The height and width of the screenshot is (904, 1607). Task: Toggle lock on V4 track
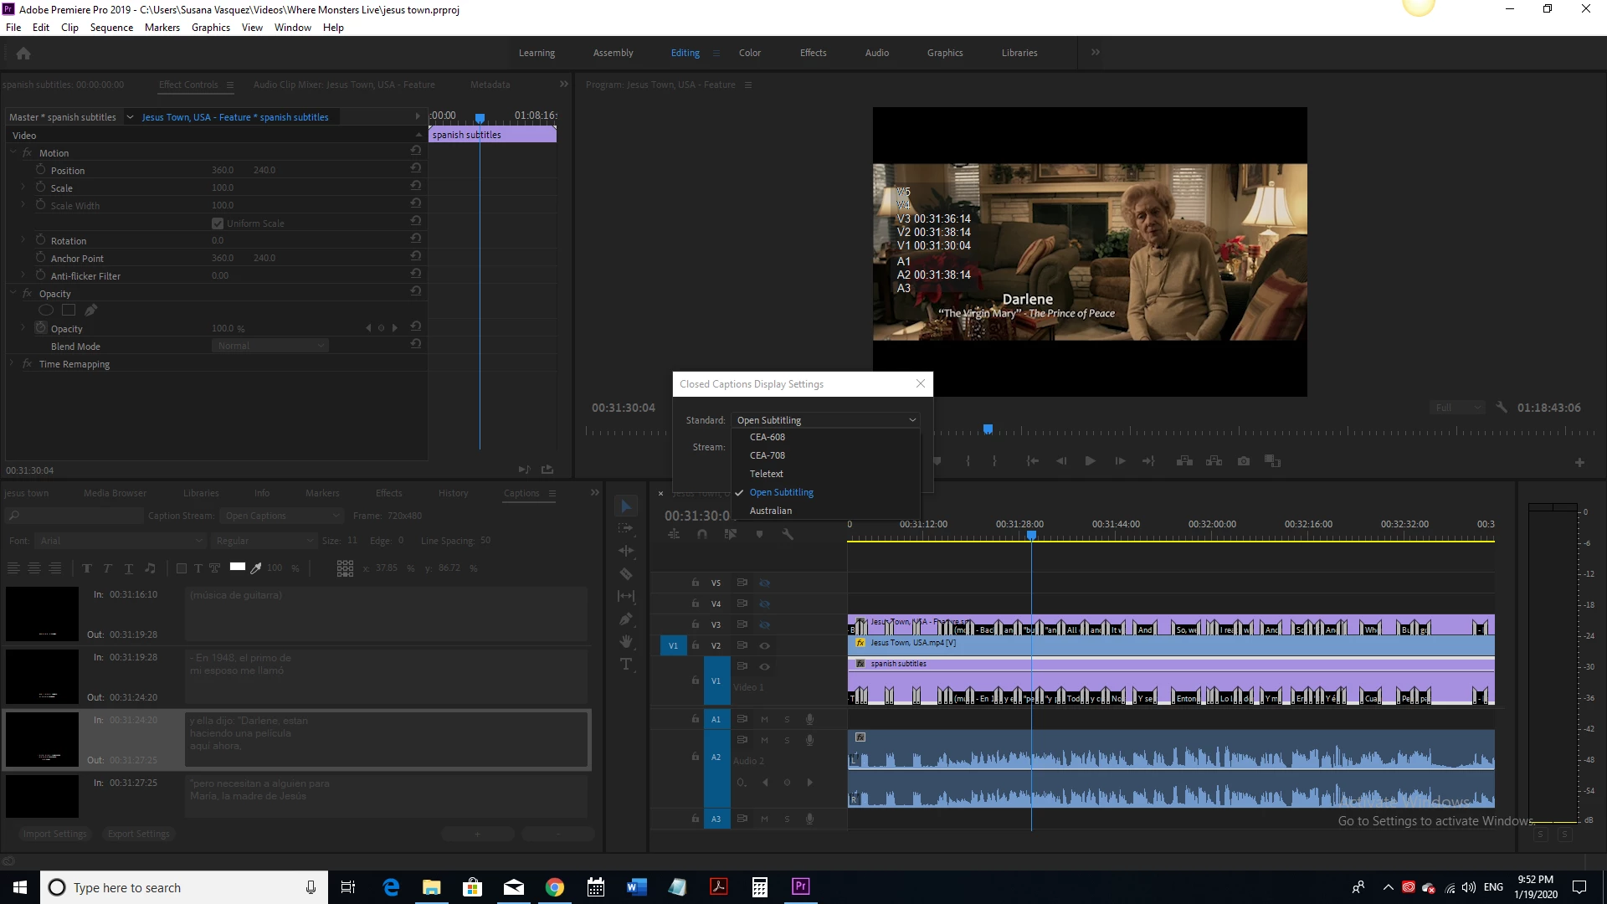[695, 604]
